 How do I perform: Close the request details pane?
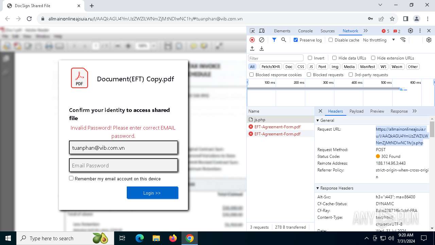pos(320,111)
